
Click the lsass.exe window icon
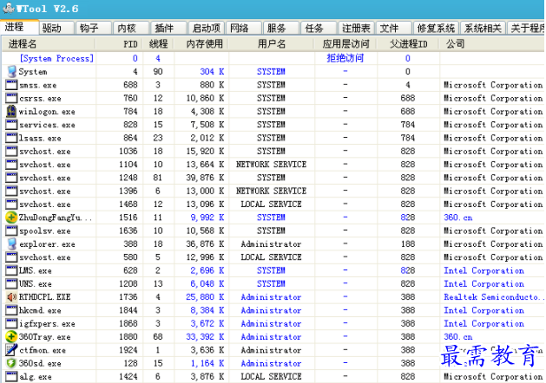11,138
